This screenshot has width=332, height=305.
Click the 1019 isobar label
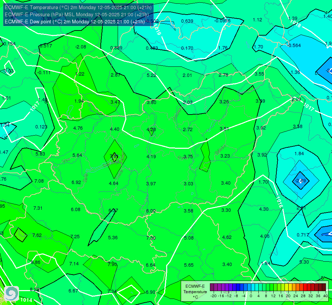pos(157,29)
